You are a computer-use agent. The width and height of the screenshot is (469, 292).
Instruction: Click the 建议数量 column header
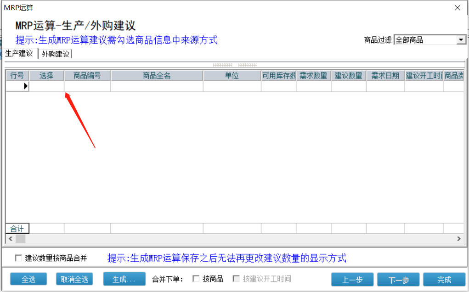(x=349, y=76)
